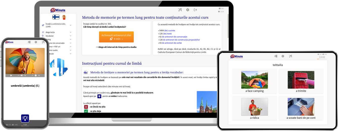Click the word 'telttailla' on the tablet
Screen dimensions: 354x134
pyautogui.click(x=278, y=65)
